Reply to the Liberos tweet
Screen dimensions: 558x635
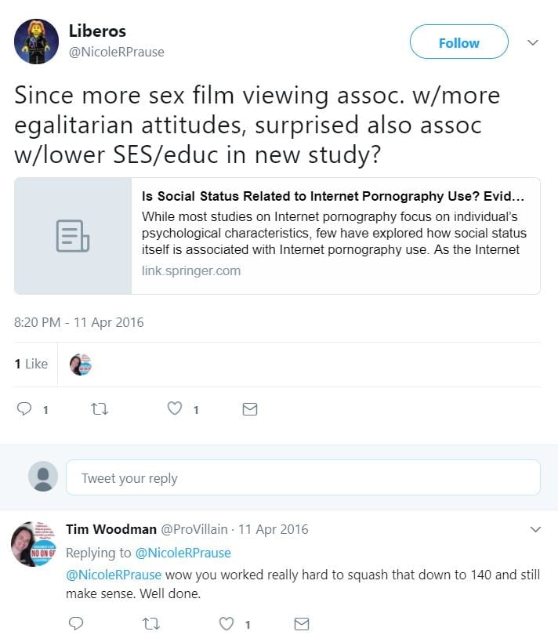(24, 409)
